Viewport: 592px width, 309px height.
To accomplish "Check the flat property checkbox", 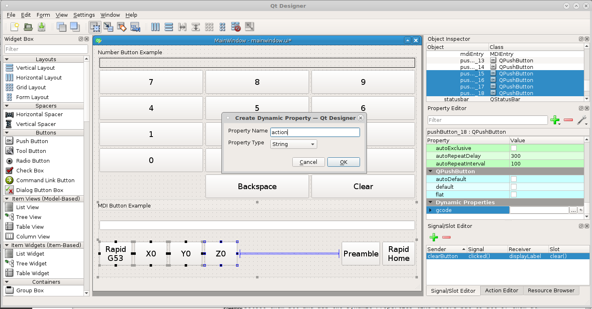I will click(514, 194).
